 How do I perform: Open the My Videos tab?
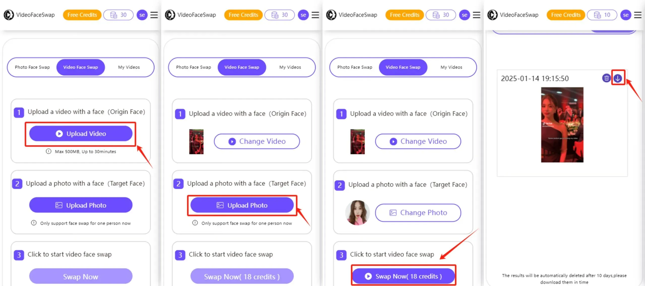[128, 67]
